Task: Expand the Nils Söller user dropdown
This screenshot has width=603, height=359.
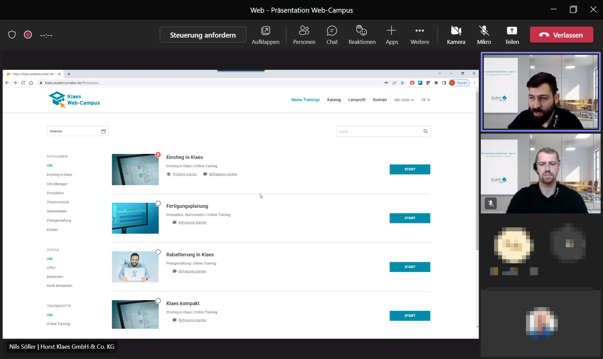Action: [x=404, y=100]
